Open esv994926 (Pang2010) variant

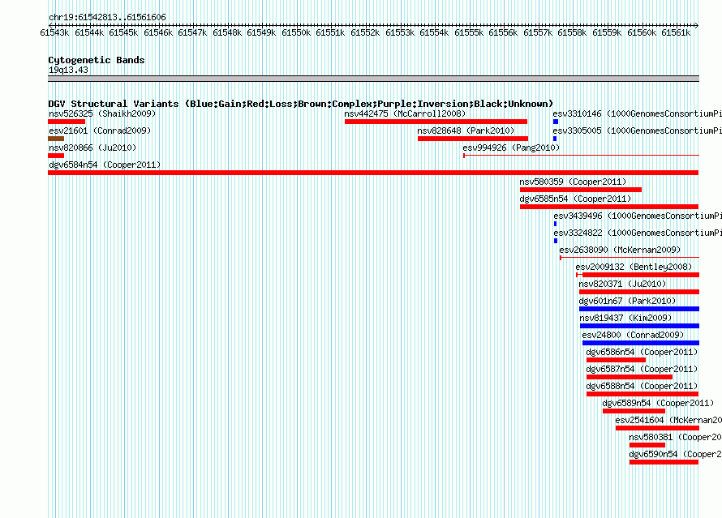coord(511,148)
